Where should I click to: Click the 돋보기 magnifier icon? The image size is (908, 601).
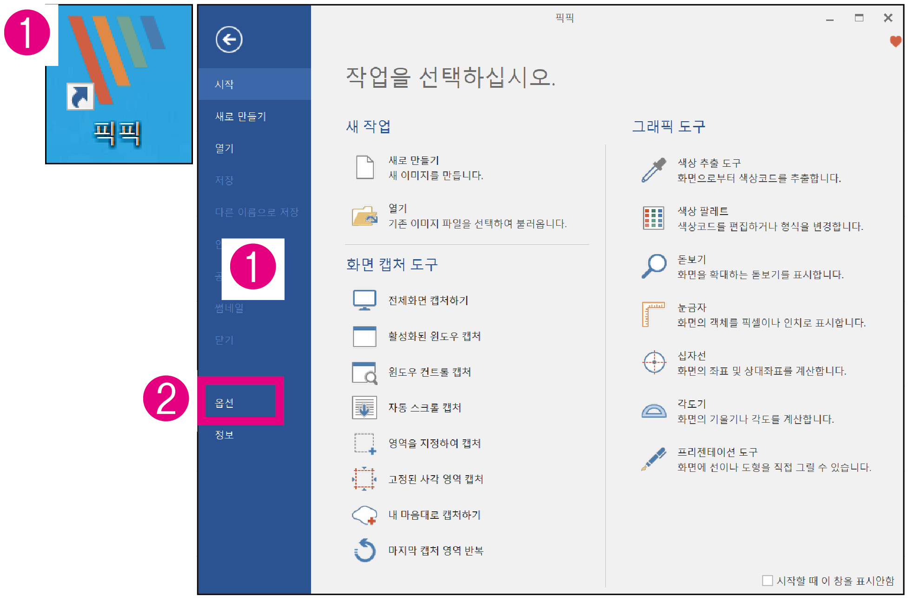pos(654,266)
